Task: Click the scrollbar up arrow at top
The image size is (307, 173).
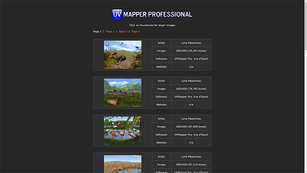Action: [306, 1]
